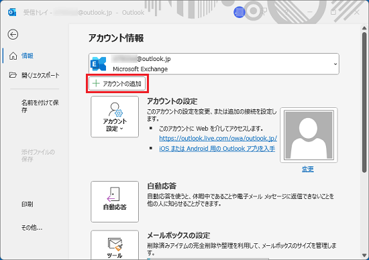Open the outlook.live.com OWA link

point(218,138)
